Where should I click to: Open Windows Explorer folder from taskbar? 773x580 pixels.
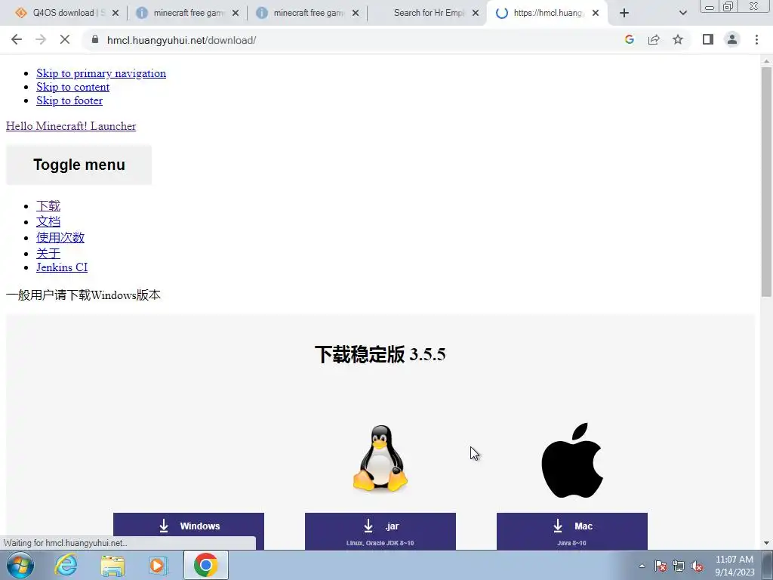coord(112,565)
